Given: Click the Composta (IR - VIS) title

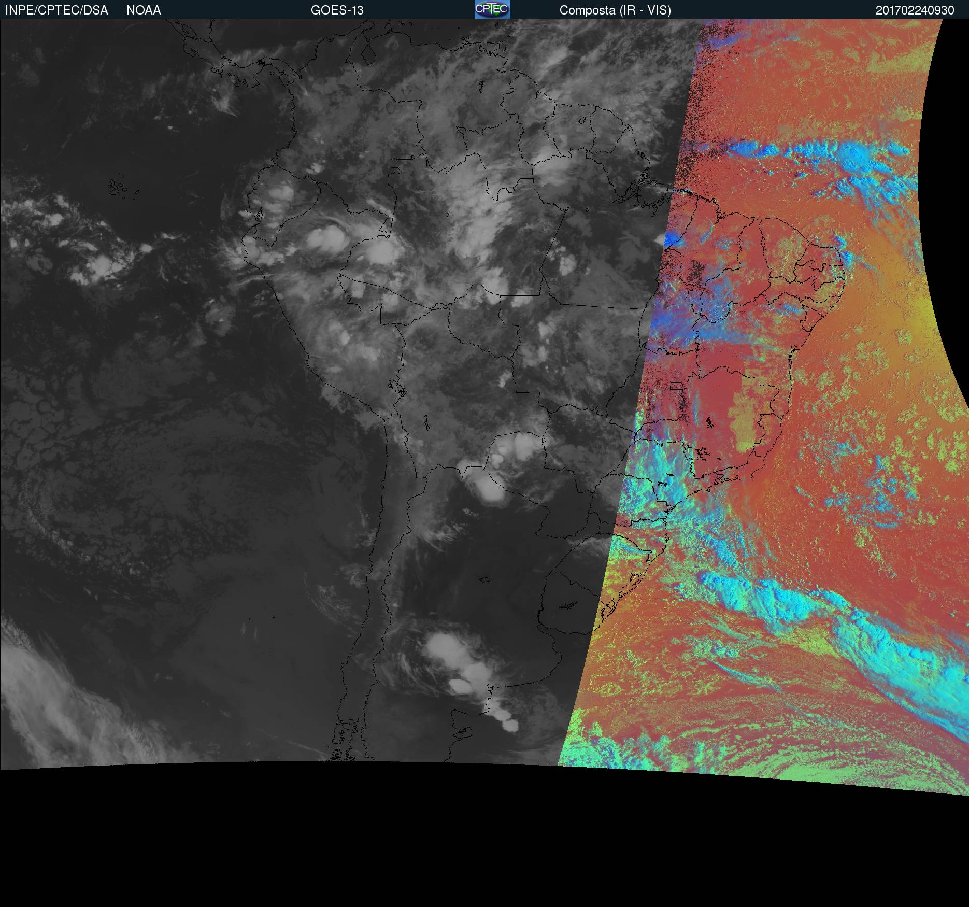Looking at the screenshot, I should click(615, 10).
